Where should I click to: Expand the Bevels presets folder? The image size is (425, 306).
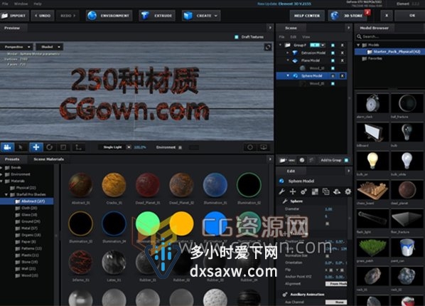[x=1, y=168]
